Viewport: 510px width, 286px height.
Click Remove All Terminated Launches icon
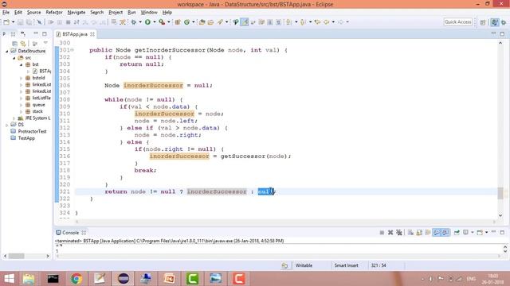click(399, 233)
